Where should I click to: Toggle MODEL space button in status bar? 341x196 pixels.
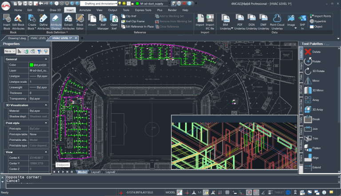[x=170, y=192]
